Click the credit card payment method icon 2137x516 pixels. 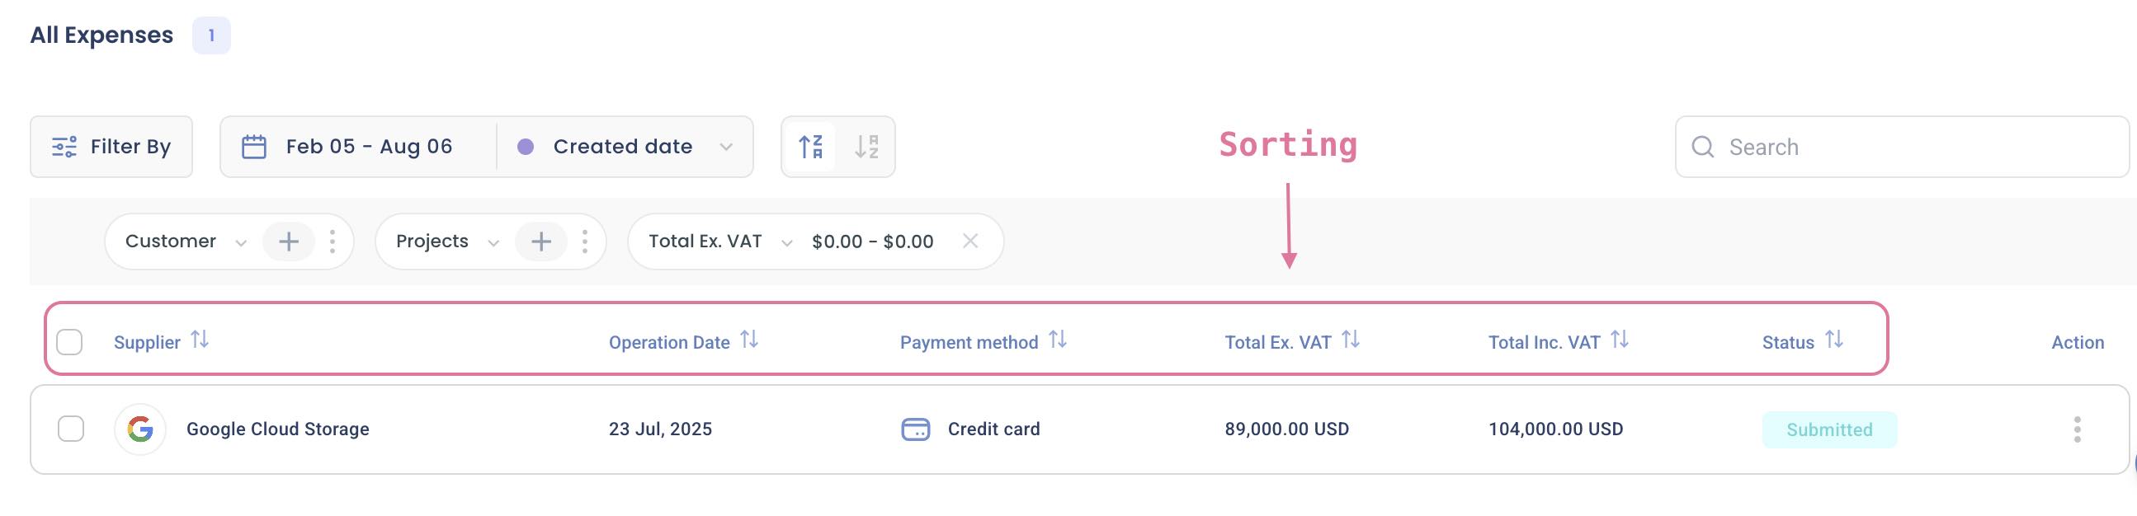[915, 429]
